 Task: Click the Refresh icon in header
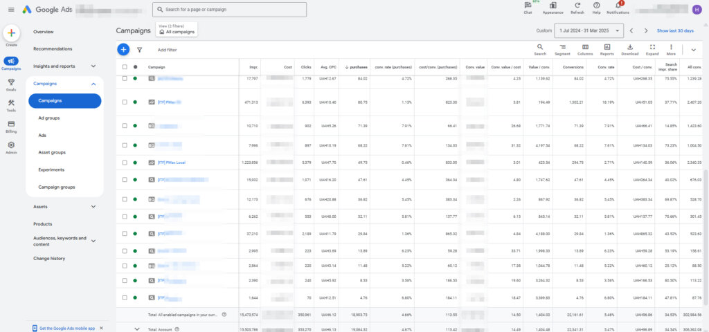coord(577,6)
